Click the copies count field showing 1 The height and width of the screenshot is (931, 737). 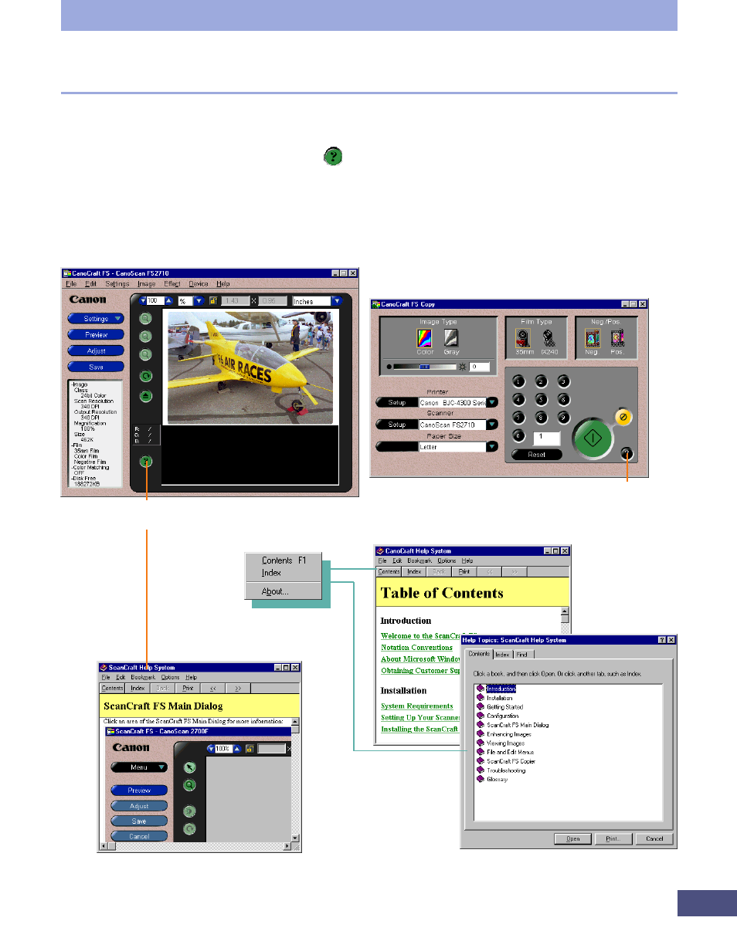pos(547,438)
